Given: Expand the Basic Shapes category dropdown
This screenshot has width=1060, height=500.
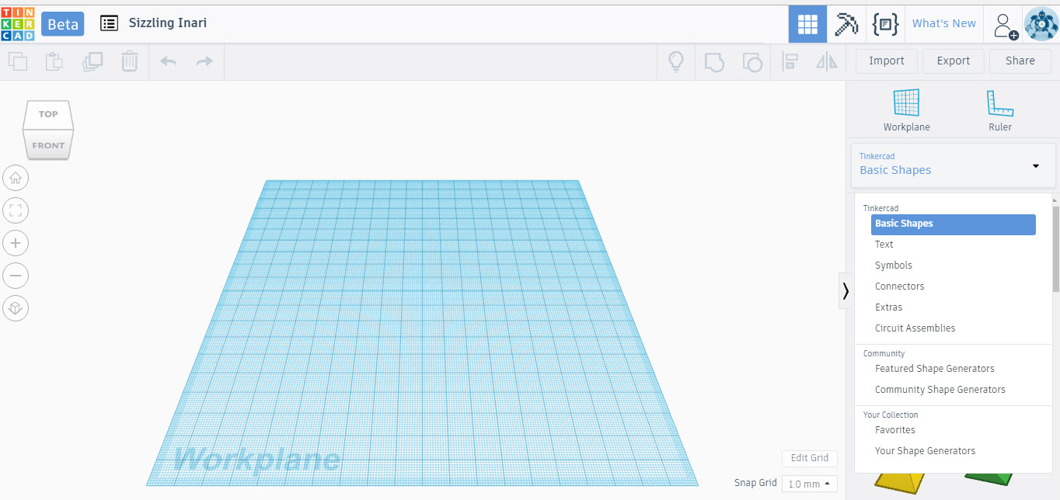Looking at the screenshot, I should point(953,165).
